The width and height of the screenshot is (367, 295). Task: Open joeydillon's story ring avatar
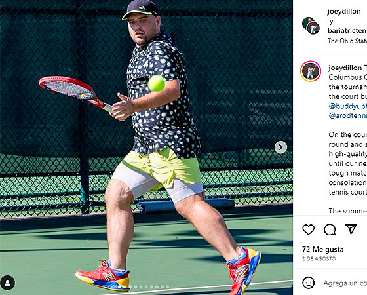pyautogui.click(x=311, y=71)
